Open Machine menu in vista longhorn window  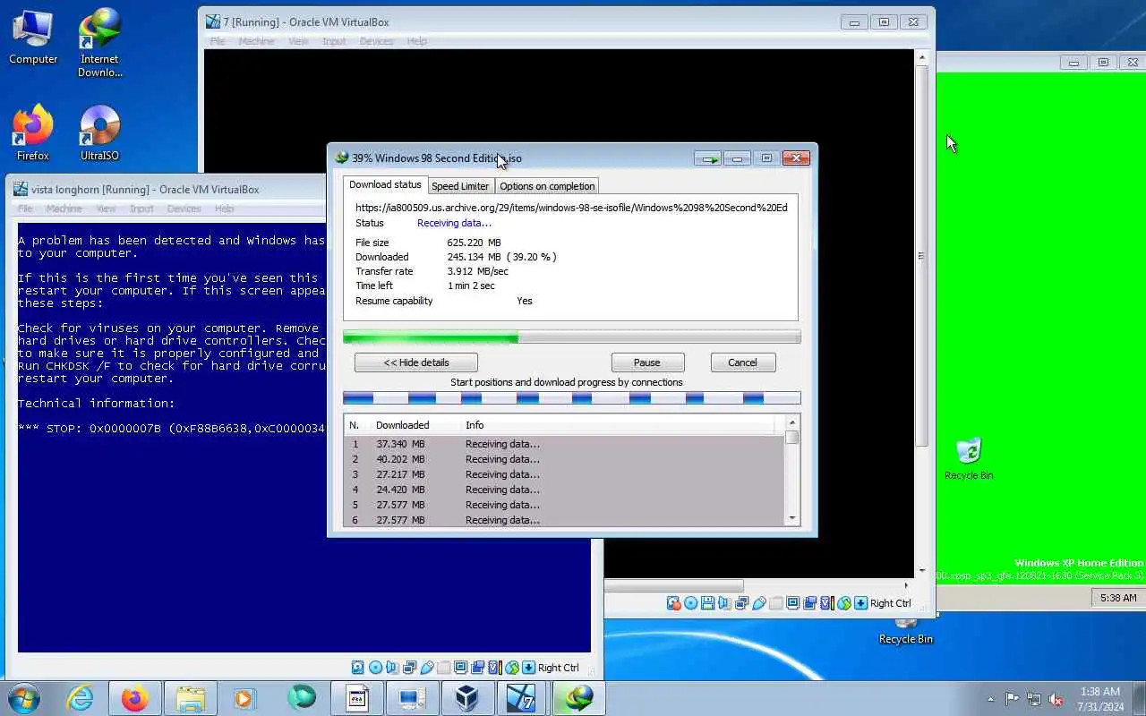64,209
